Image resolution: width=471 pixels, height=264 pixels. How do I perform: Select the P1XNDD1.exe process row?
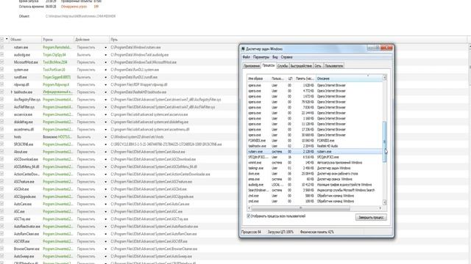[x=315, y=140]
